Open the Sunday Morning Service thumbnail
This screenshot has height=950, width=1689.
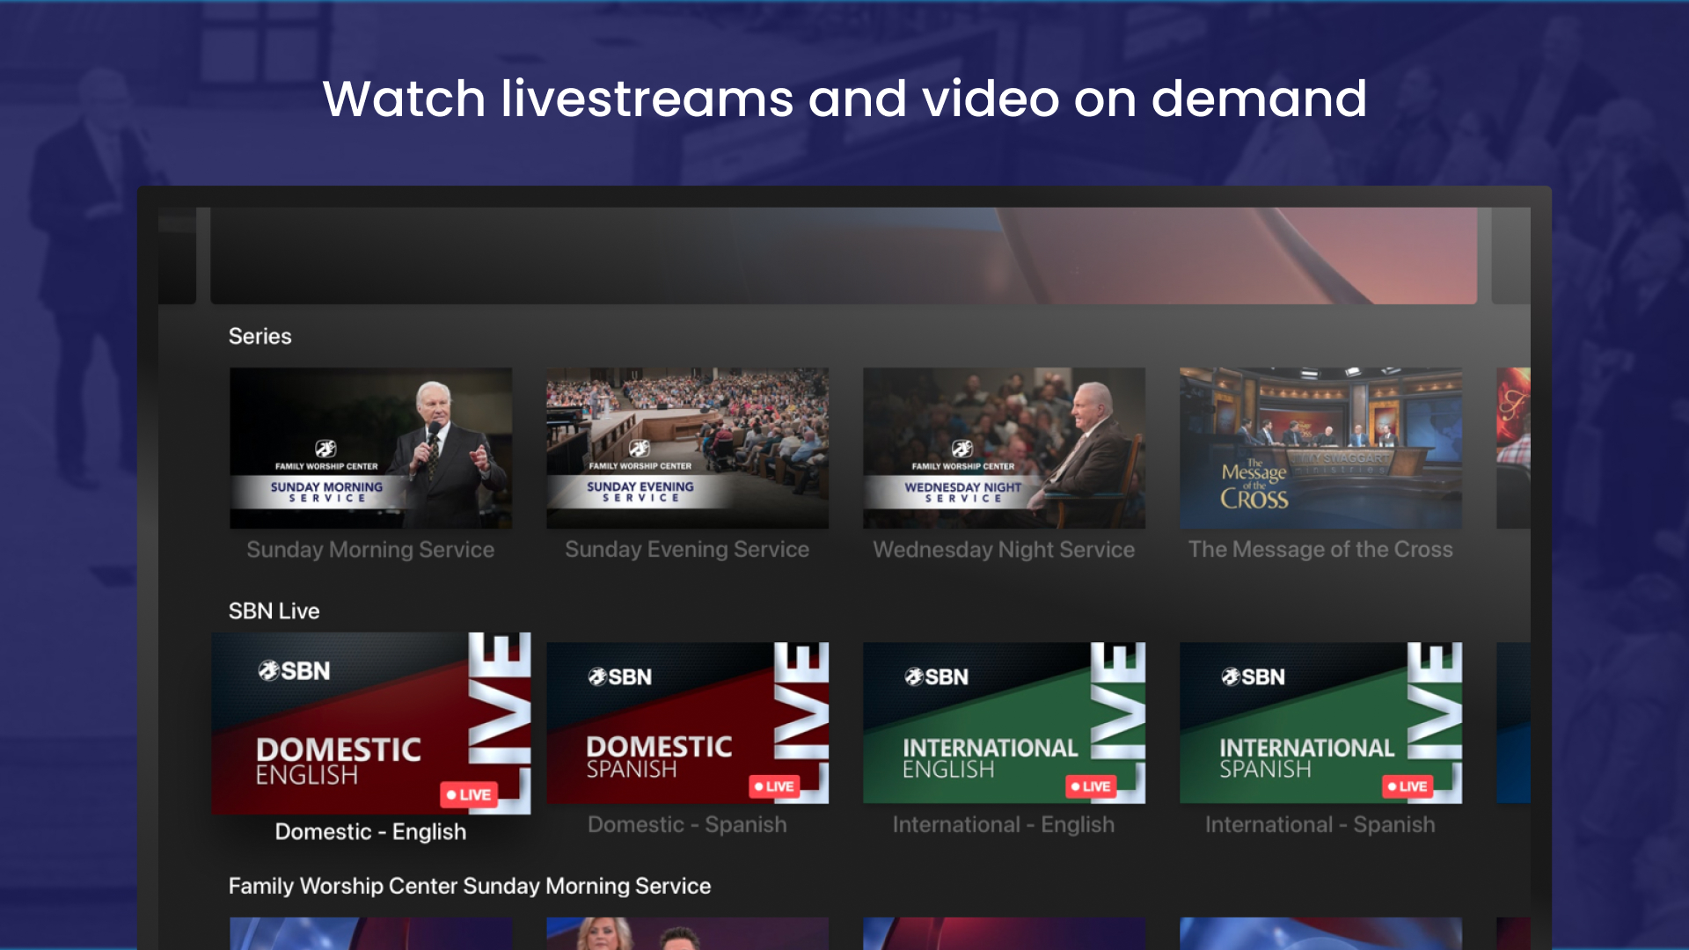click(x=370, y=448)
